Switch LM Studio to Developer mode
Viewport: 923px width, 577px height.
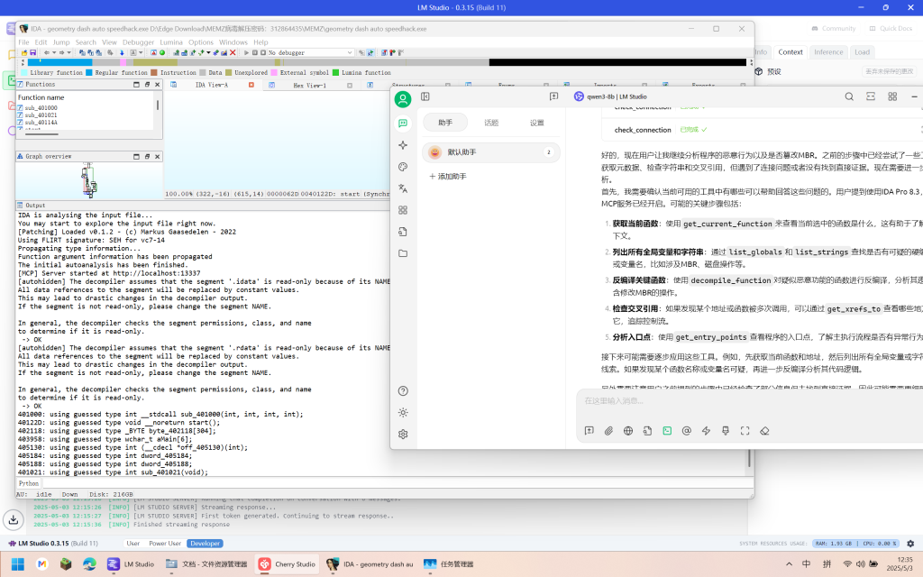[205, 544]
